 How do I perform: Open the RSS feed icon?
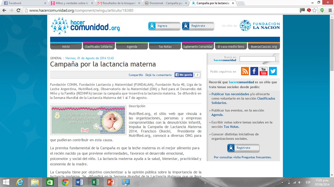(x=245, y=71)
